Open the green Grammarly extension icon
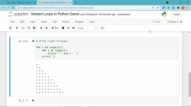This screenshot has height=107, width=191. (169, 8)
